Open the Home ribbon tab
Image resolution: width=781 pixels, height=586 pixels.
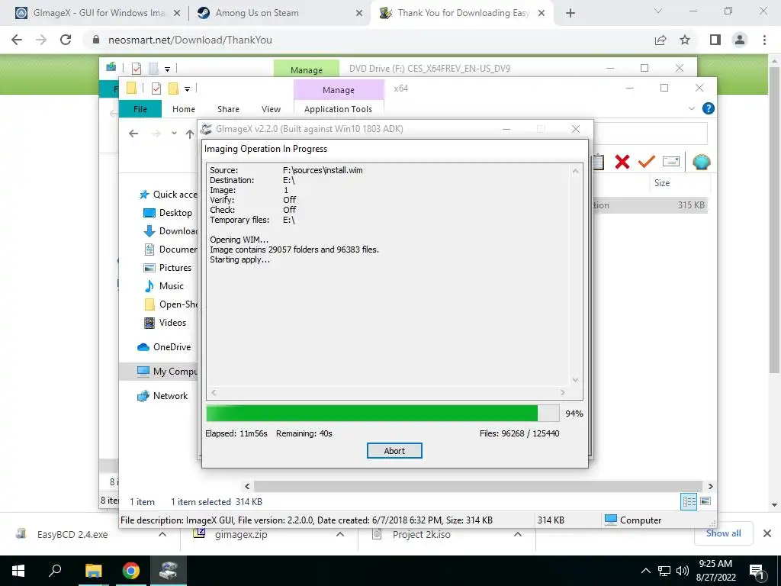click(184, 108)
